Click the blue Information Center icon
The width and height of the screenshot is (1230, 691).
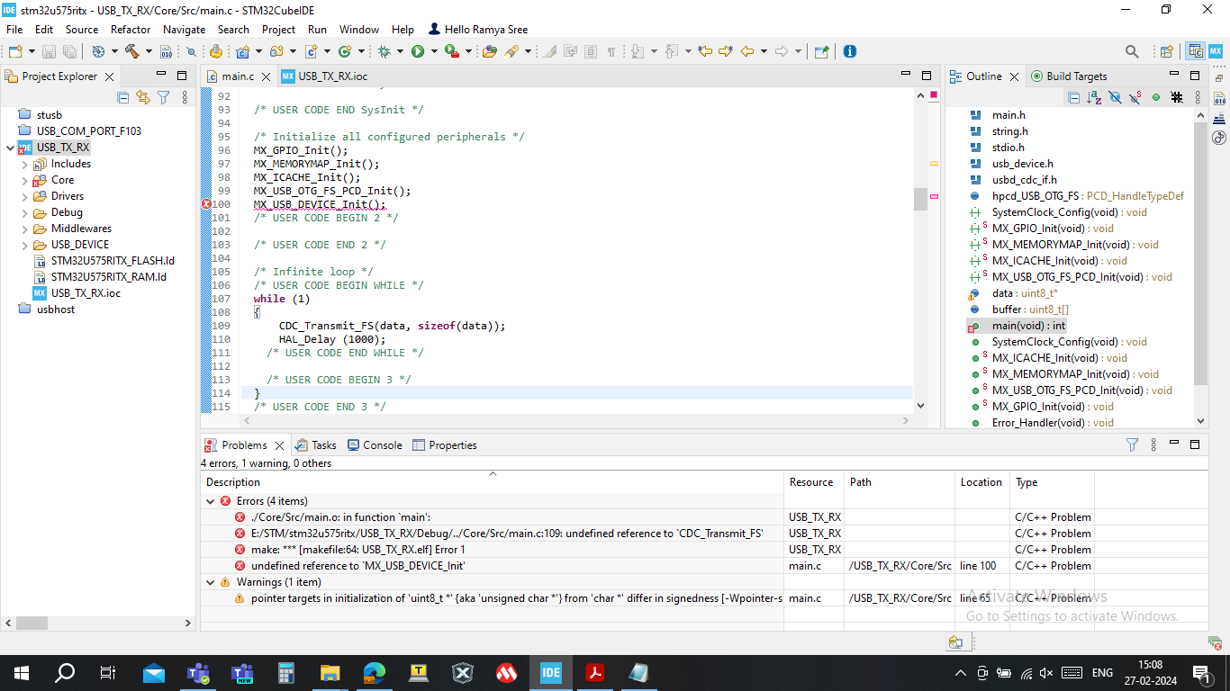(x=849, y=52)
